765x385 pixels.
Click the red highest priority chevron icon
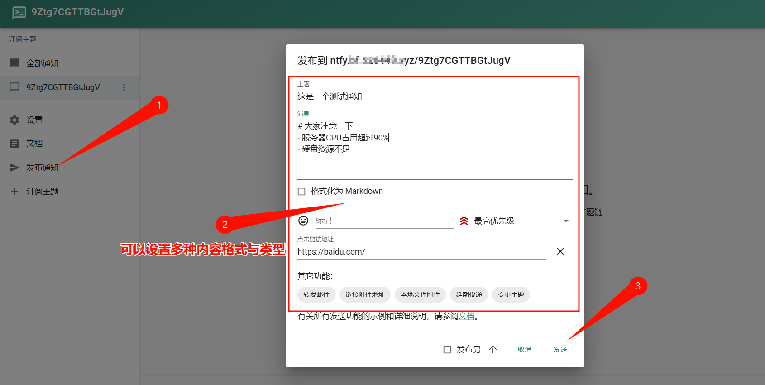[464, 221]
